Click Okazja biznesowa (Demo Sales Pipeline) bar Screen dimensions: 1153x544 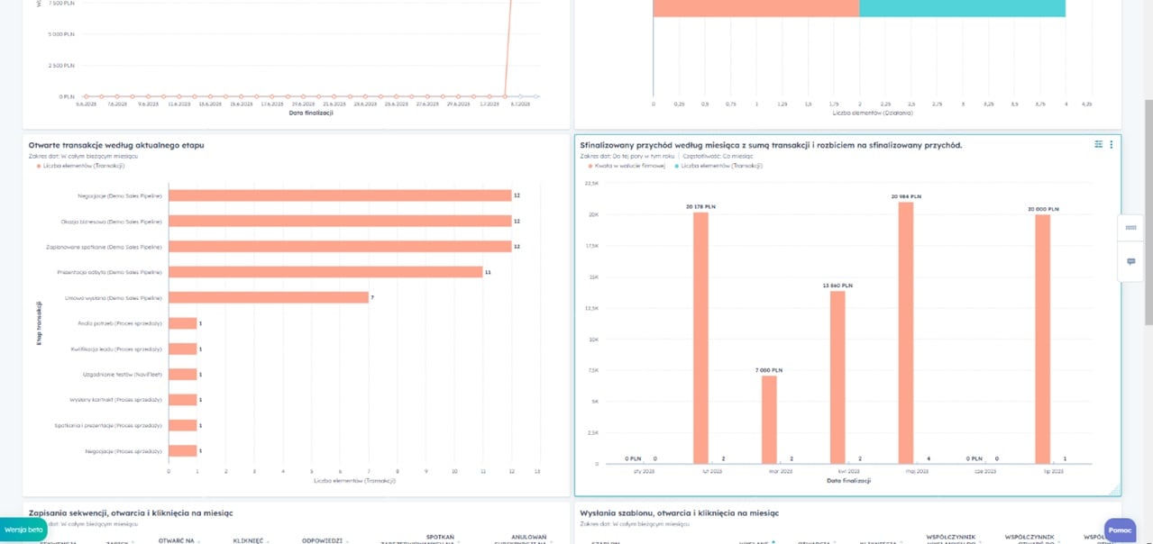(340, 221)
